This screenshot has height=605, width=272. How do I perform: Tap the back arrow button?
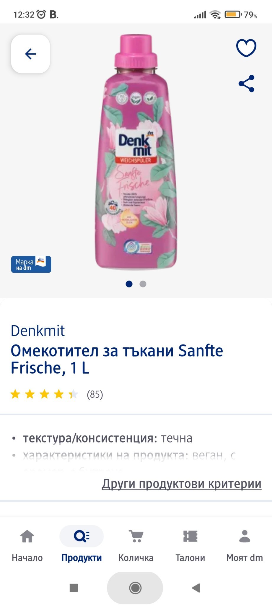(30, 54)
